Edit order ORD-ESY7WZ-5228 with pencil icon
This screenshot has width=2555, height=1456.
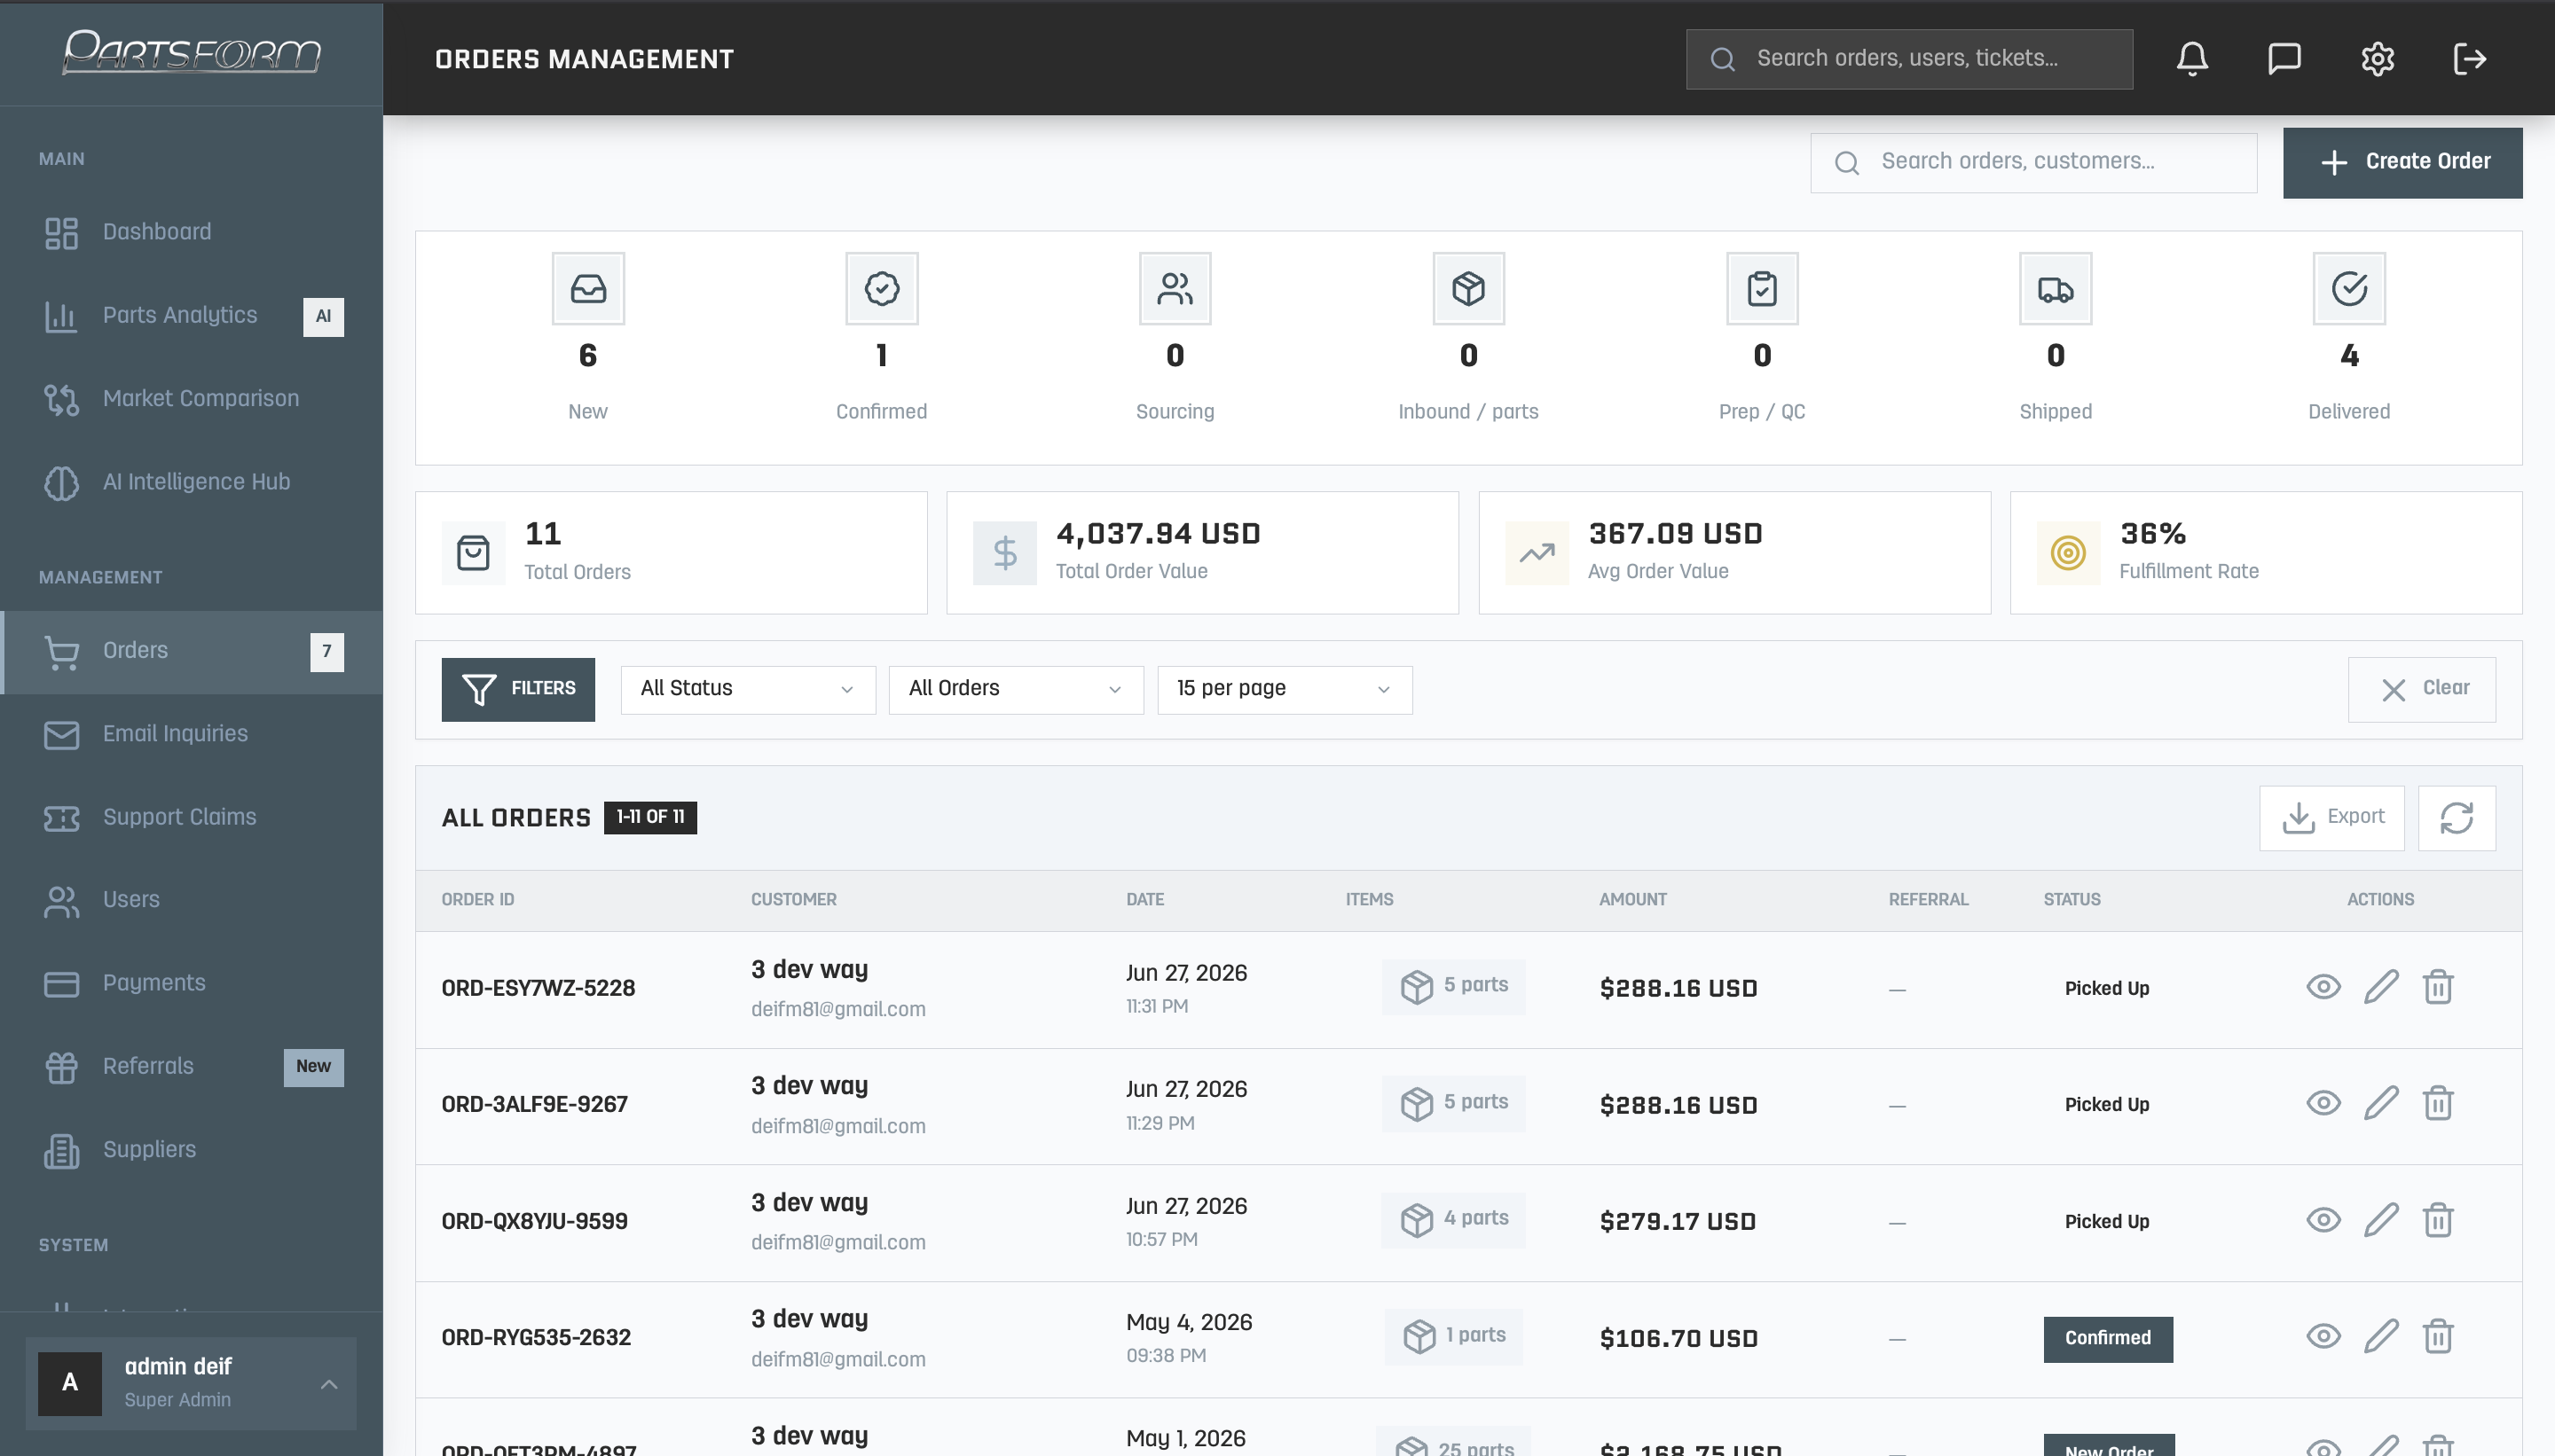(x=2381, y=987)
